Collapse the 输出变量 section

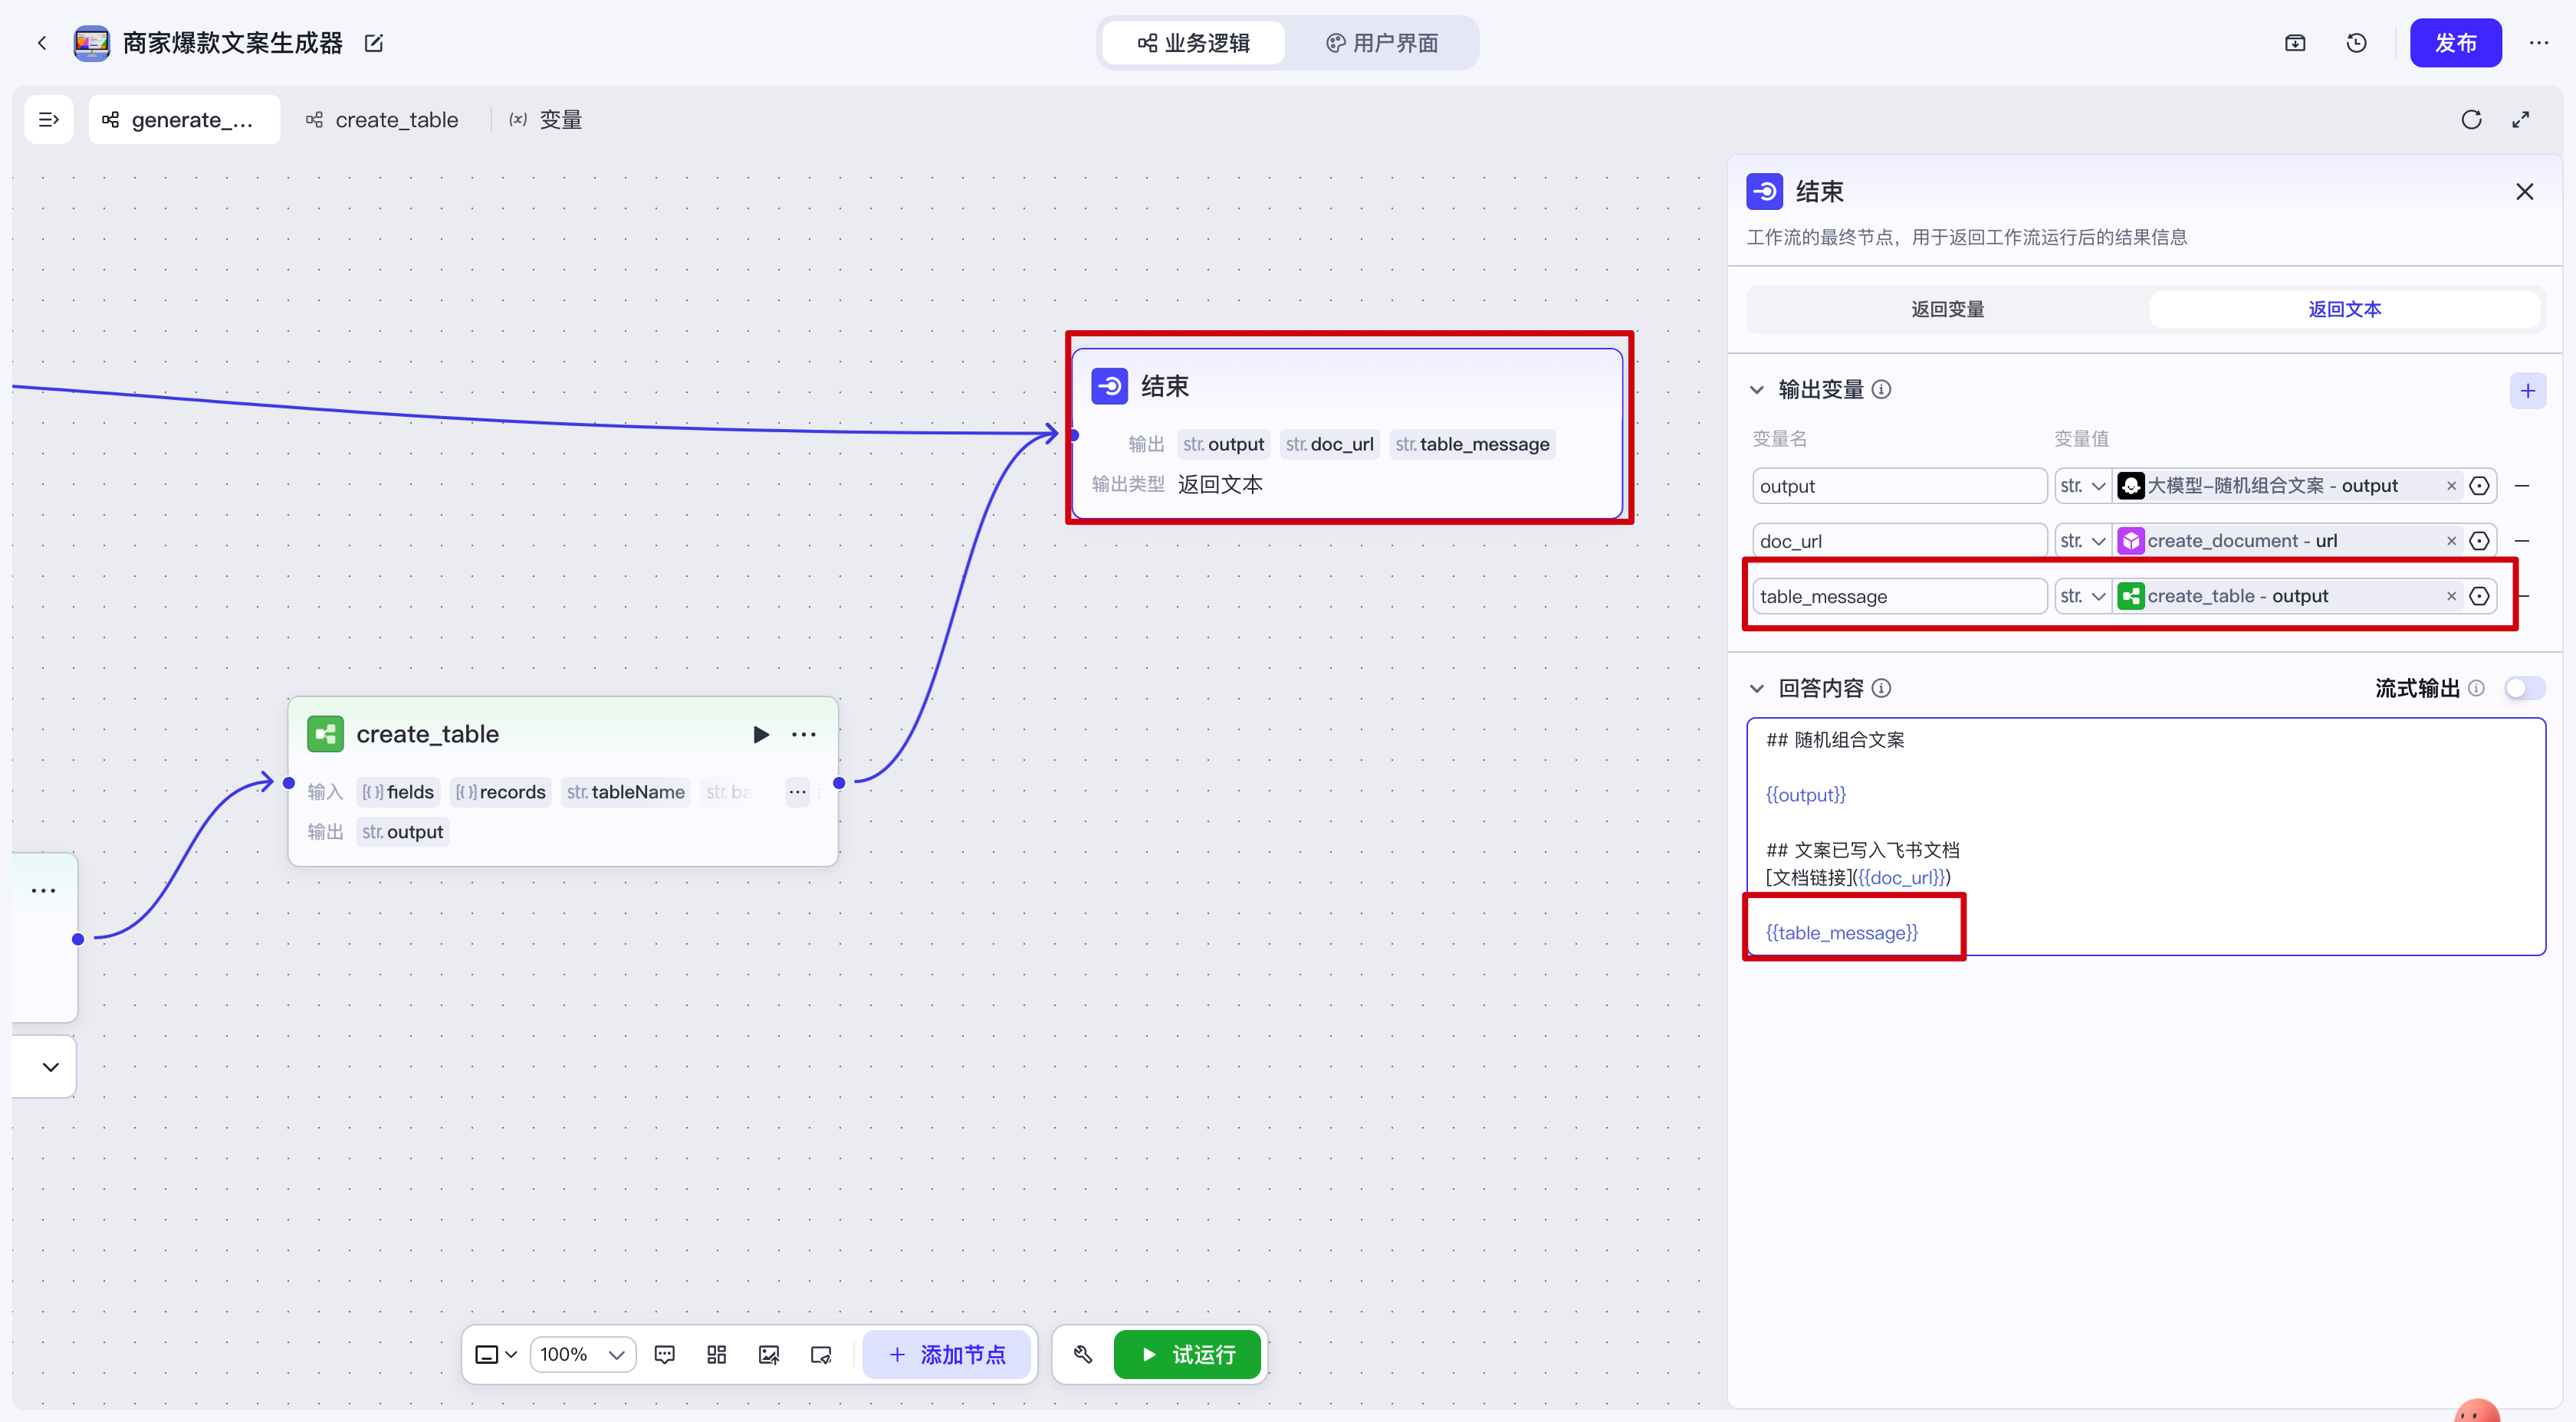tap(1757, 390)
